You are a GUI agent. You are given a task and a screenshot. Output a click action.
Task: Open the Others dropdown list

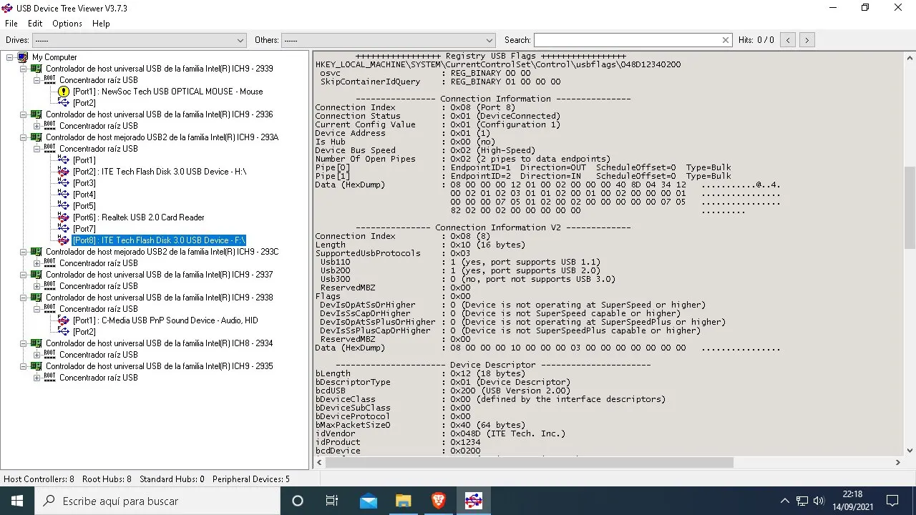(x=388, y=40)
